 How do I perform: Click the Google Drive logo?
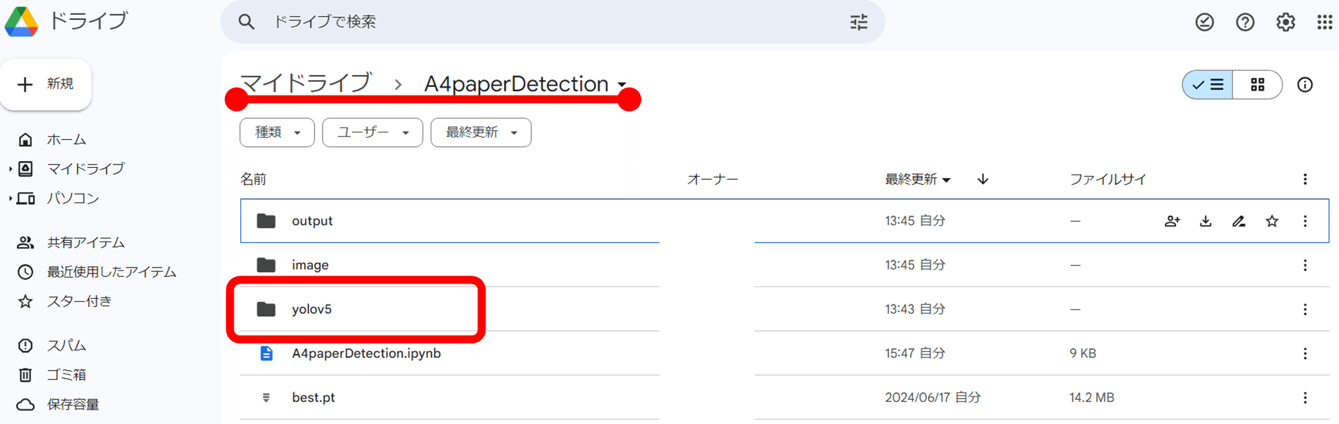tap(21, 21)
